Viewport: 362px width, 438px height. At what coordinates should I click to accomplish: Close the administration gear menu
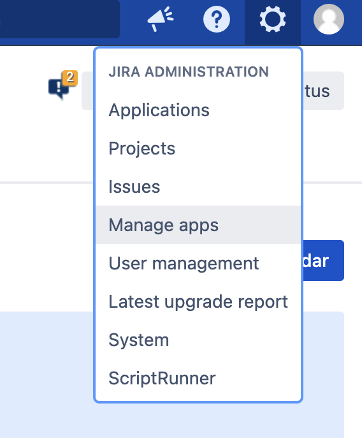(x=273, y=20)
